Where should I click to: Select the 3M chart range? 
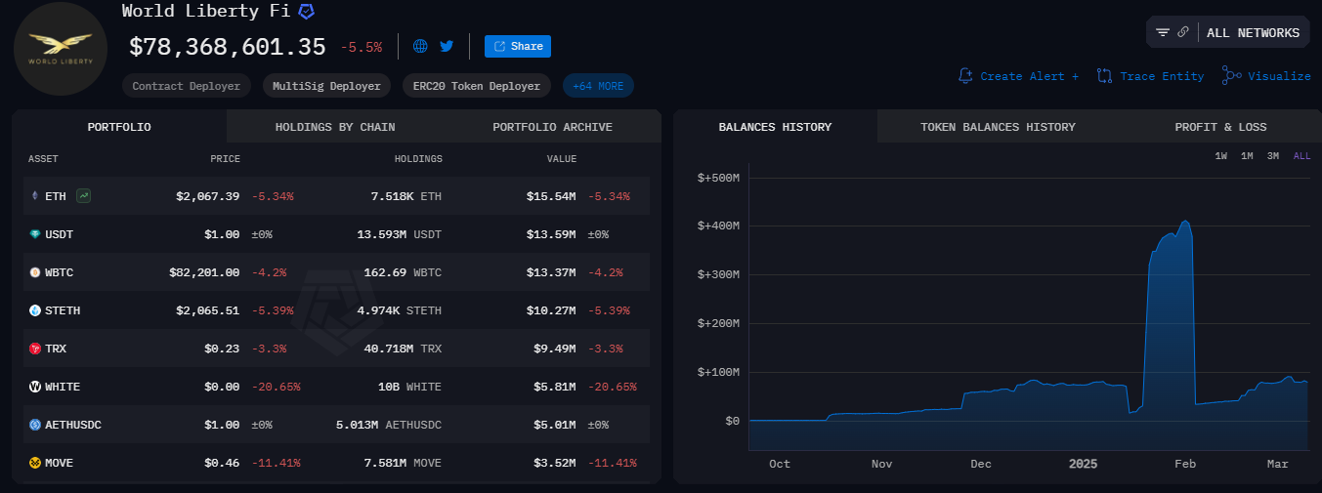coord(1272,156)
